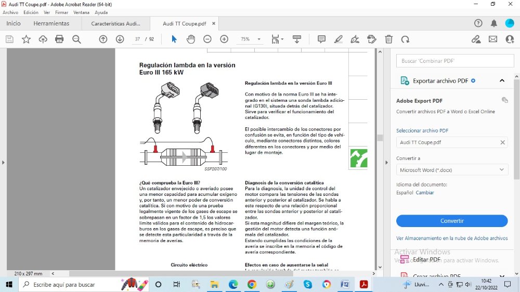Open File Explorer from the taskbar
The width and height of the screenshot is (520, 292).
[x=214, y=284]
